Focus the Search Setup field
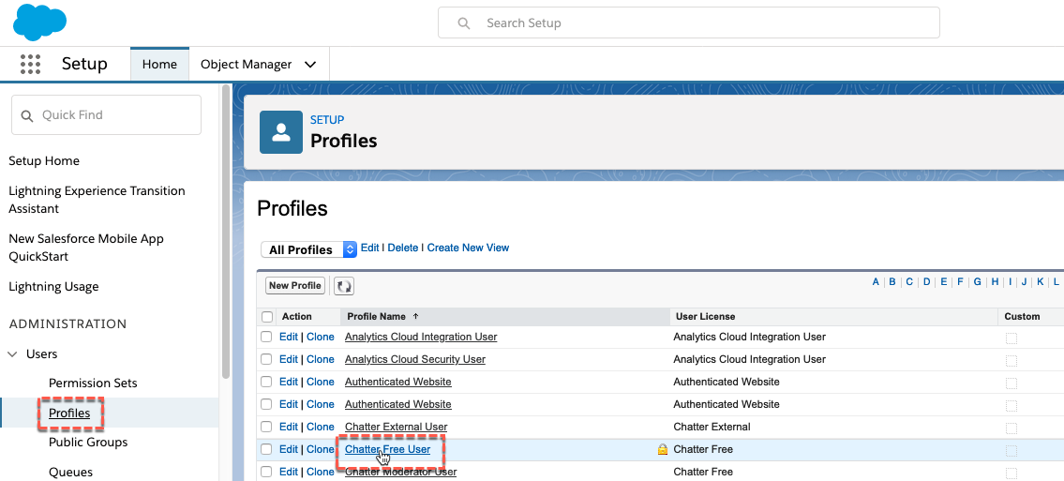This screenshot has width=1064, height=481. 689,23
